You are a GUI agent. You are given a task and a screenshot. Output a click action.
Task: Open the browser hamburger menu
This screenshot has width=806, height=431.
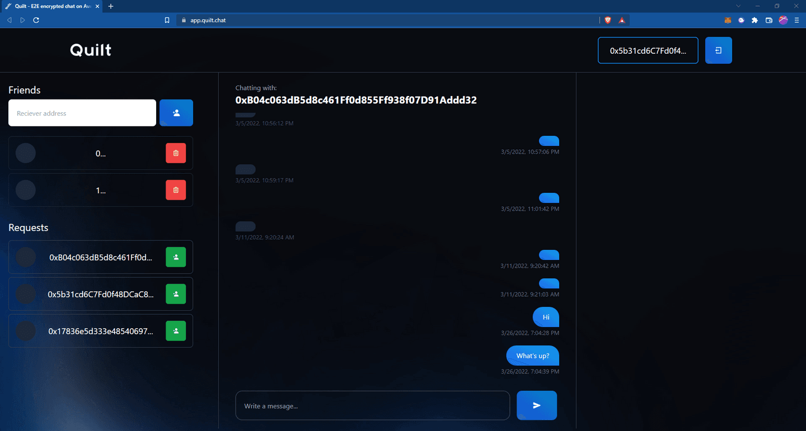(x=796, y=20)
